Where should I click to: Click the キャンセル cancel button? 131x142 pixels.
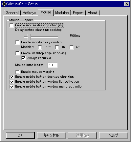(x=52, y=135)
